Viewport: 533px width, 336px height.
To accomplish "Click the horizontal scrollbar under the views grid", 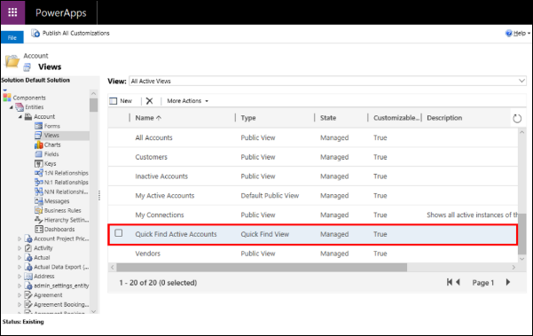I will [262, 268].
